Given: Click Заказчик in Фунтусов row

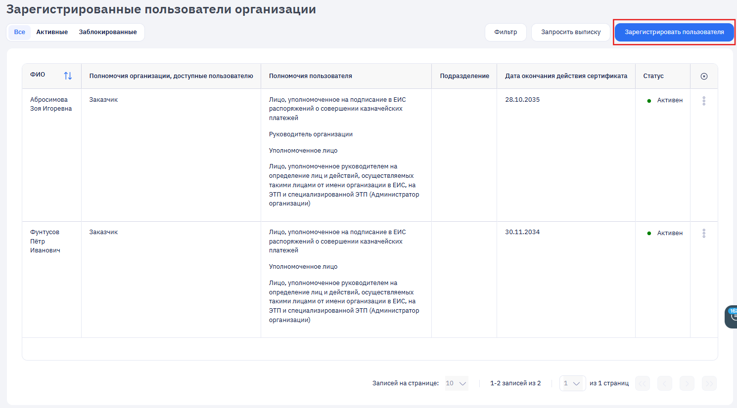Looking at the screenshot, I should [x=103, y=232].
